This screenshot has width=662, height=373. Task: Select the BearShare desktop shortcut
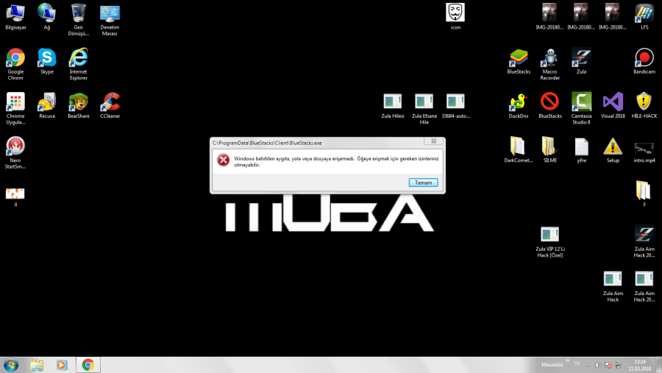(79, 106)
